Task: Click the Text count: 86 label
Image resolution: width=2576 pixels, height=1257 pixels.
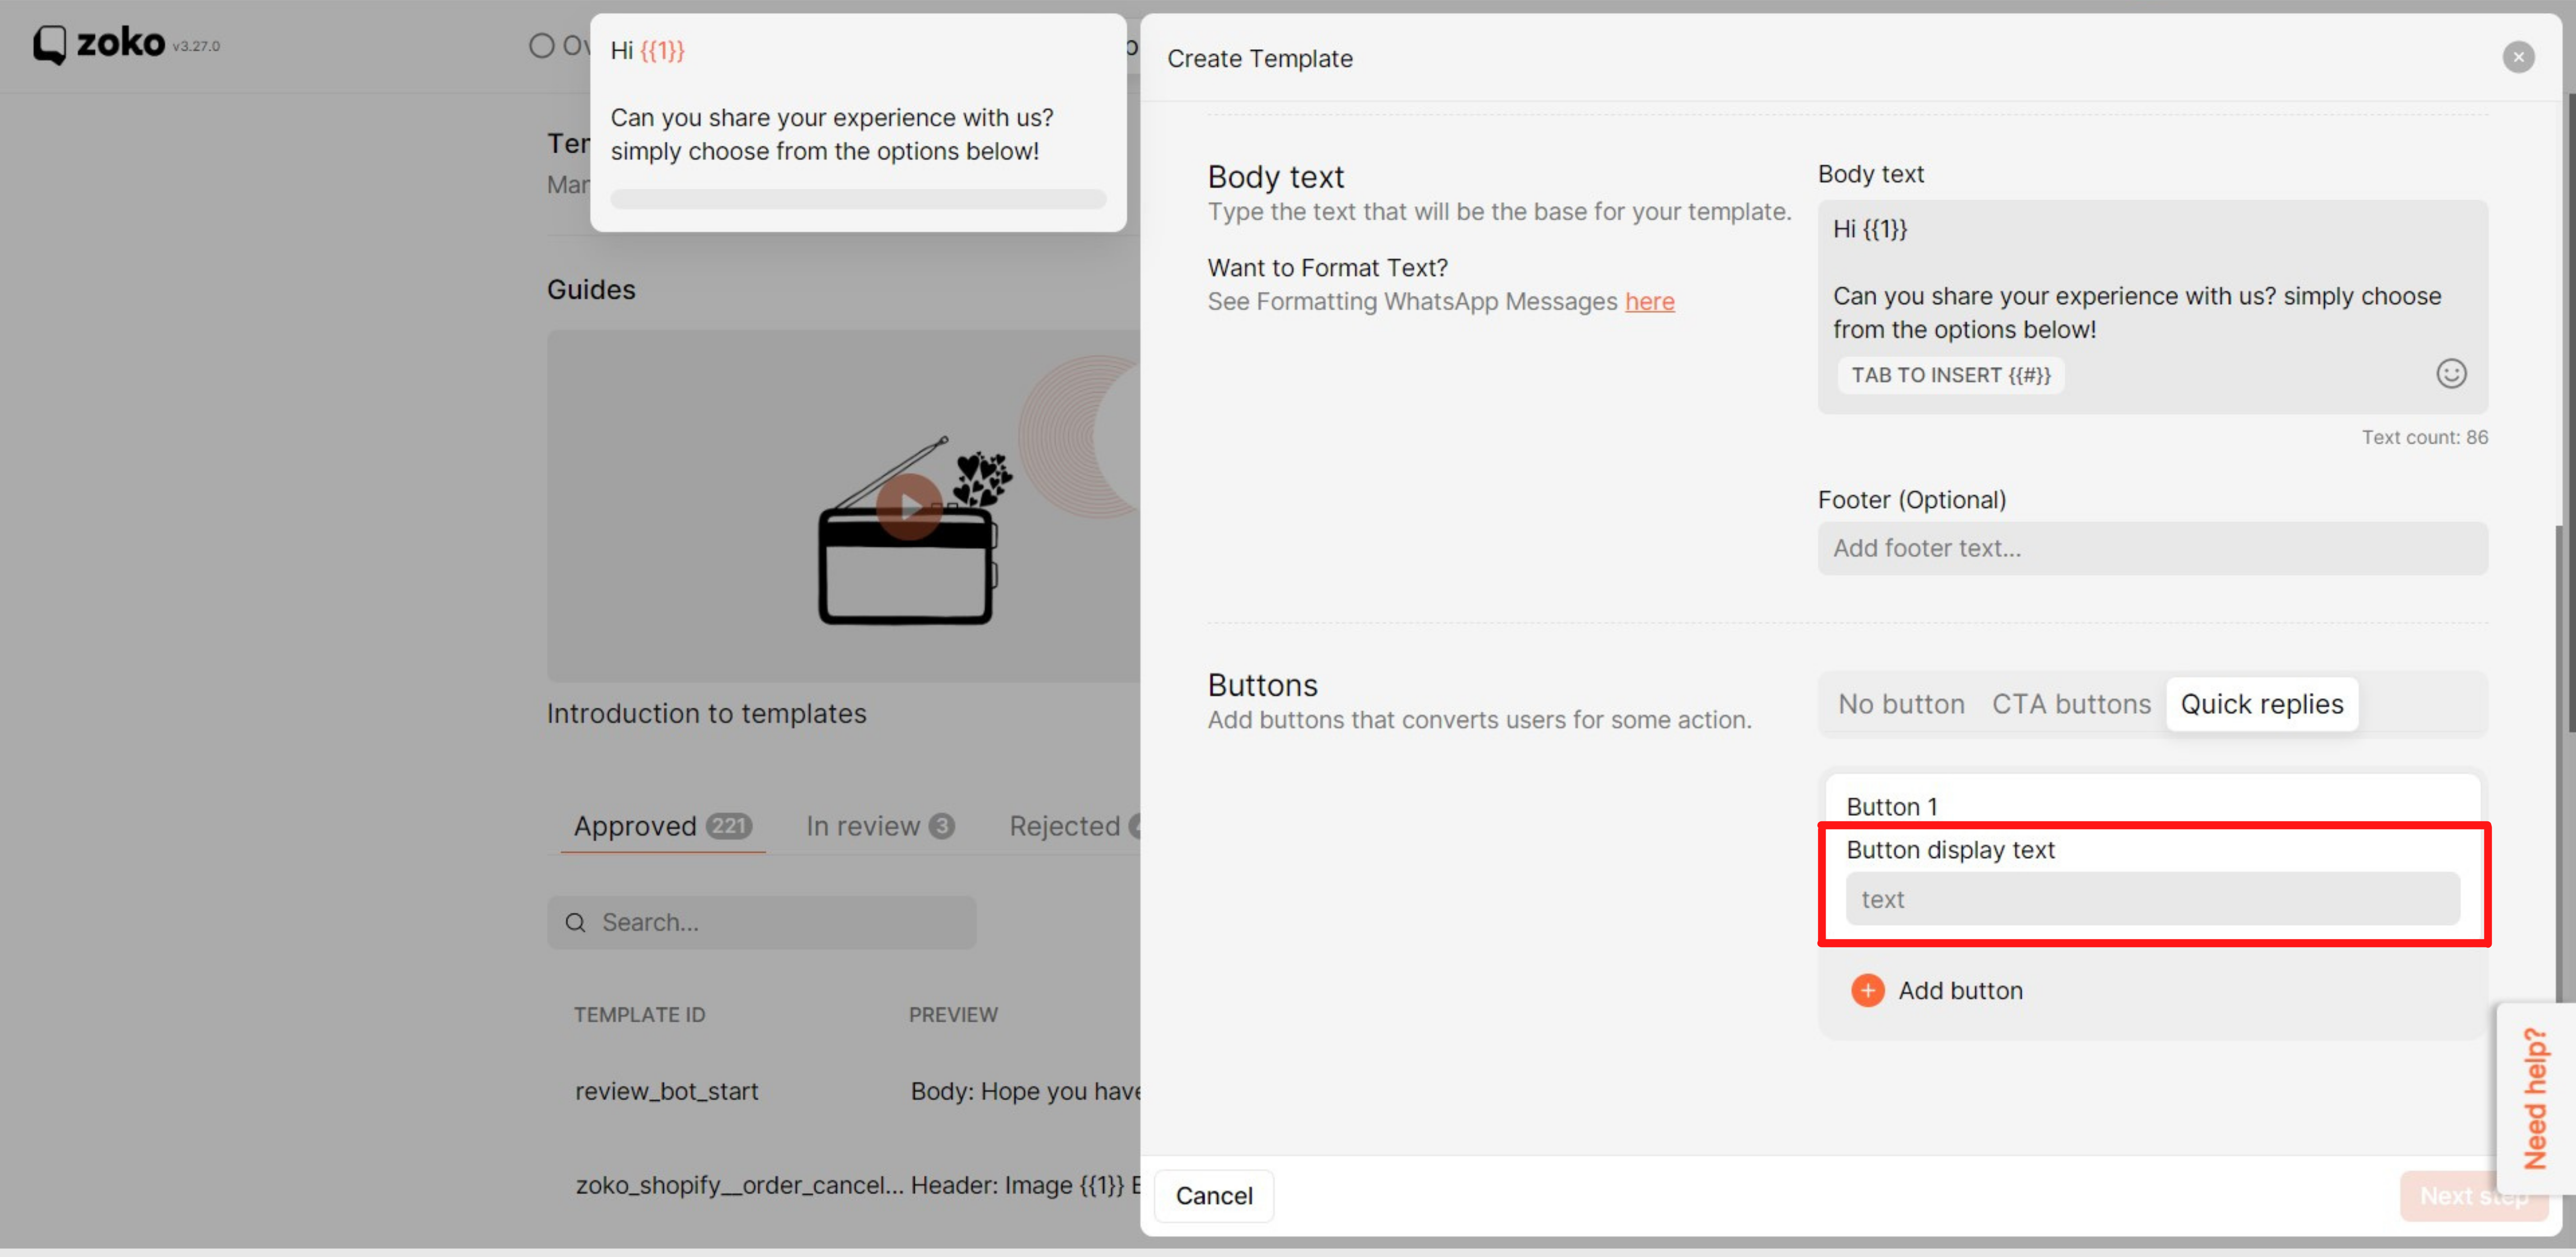Action: tap(2424, 437)
